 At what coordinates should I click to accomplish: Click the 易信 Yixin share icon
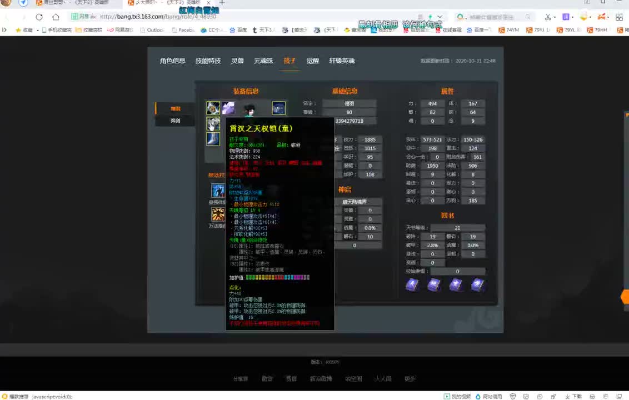[x=291, y=378]
